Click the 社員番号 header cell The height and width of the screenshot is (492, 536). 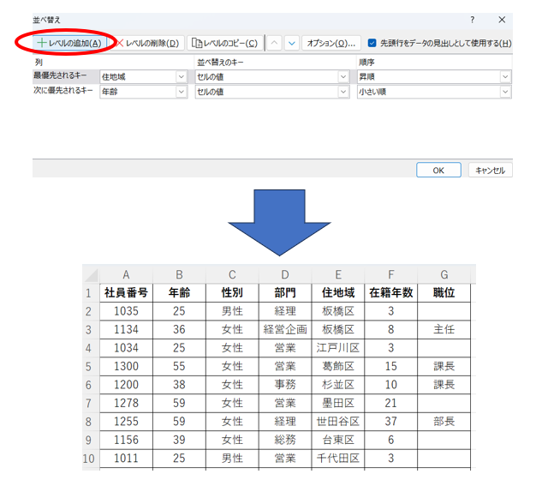tap(126, 293)
